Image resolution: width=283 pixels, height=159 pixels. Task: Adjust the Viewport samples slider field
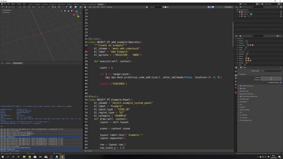pyautogui.click(x=271, y=79)
